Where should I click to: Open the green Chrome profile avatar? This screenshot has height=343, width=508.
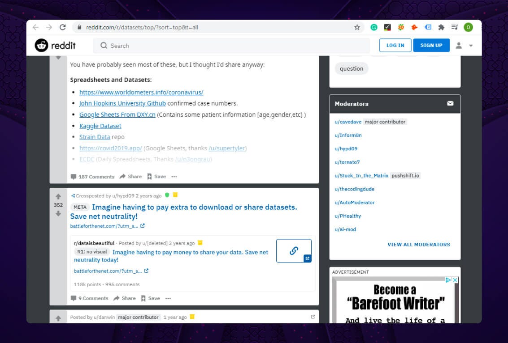[x=468, y=27]
